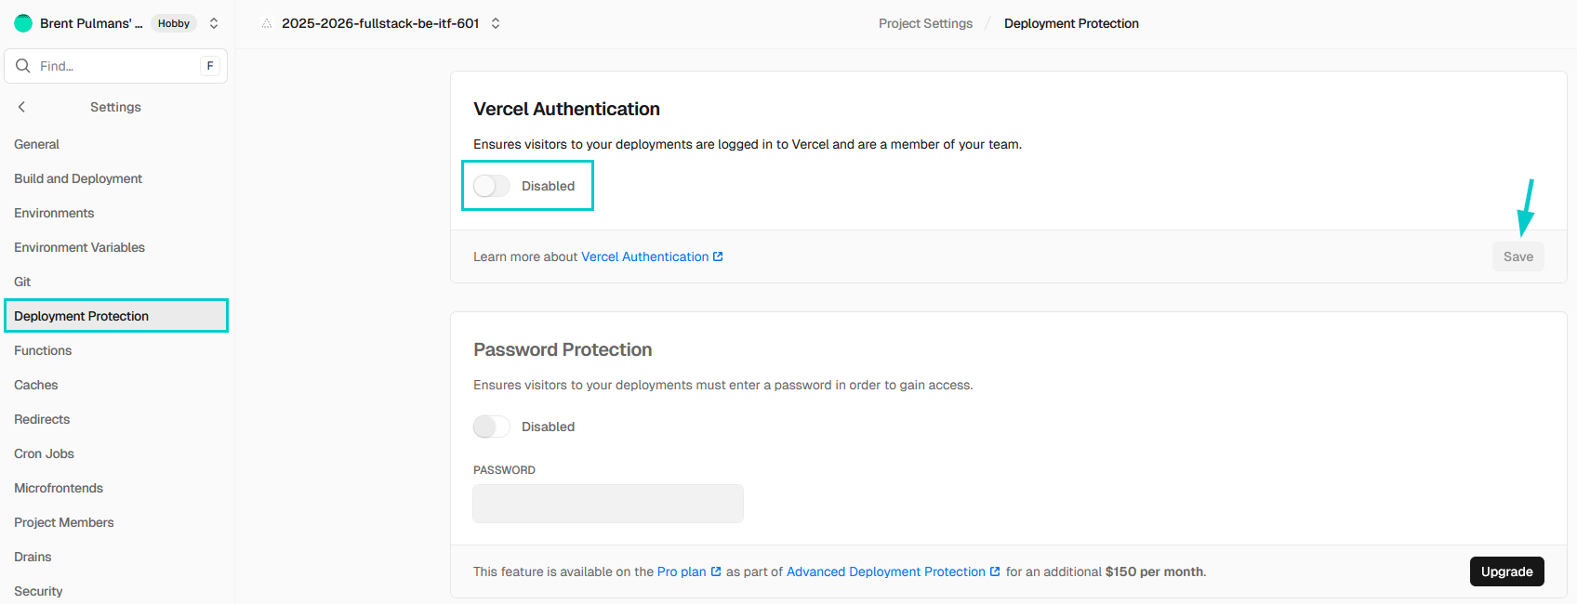This screenshot has height=604, width=1577.
Task: Click the Hobby plan badge
Action: click(x=174, y=23)
